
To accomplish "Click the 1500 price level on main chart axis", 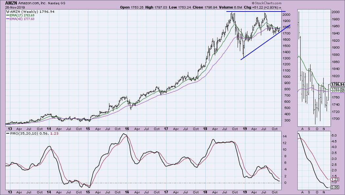I will (287, 46).
